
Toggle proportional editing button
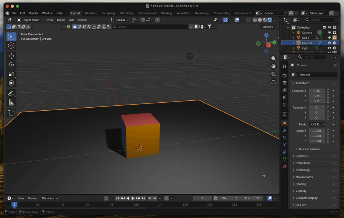point(157,20)
